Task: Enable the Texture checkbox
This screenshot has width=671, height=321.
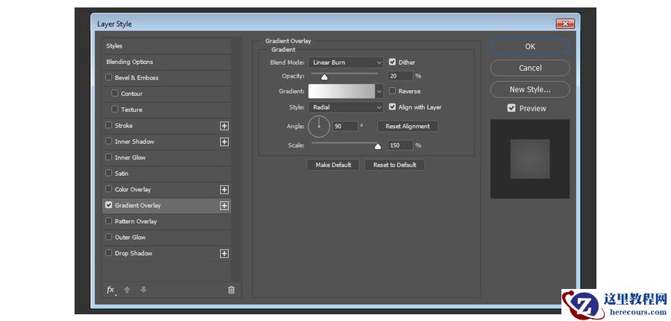Action: (115, 109)
